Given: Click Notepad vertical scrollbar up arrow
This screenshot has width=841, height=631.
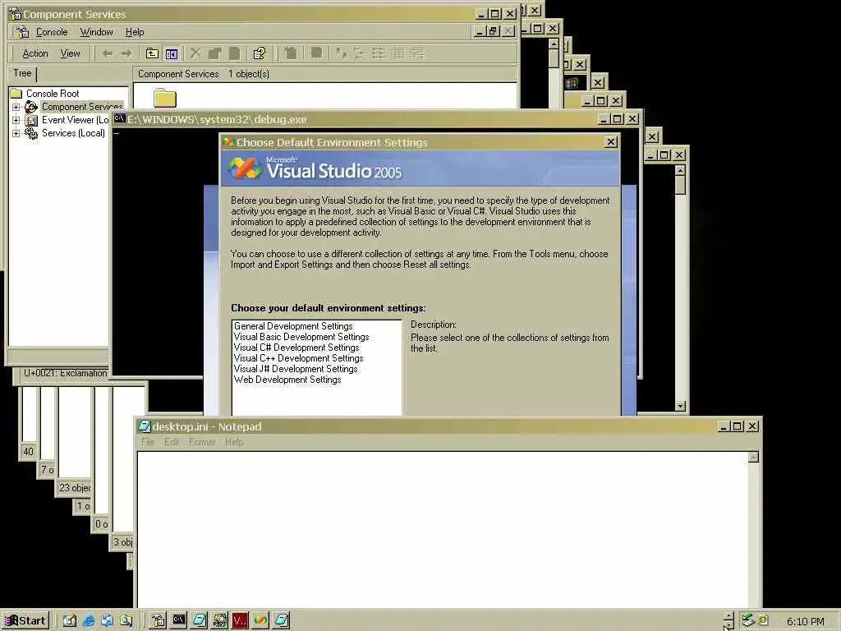Looking at the screenshot, I should [x=754, y=457].
